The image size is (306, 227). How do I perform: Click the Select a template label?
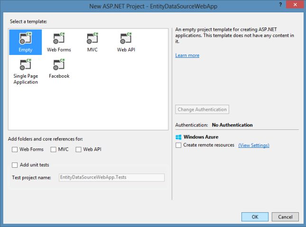(x=28, y=21)
